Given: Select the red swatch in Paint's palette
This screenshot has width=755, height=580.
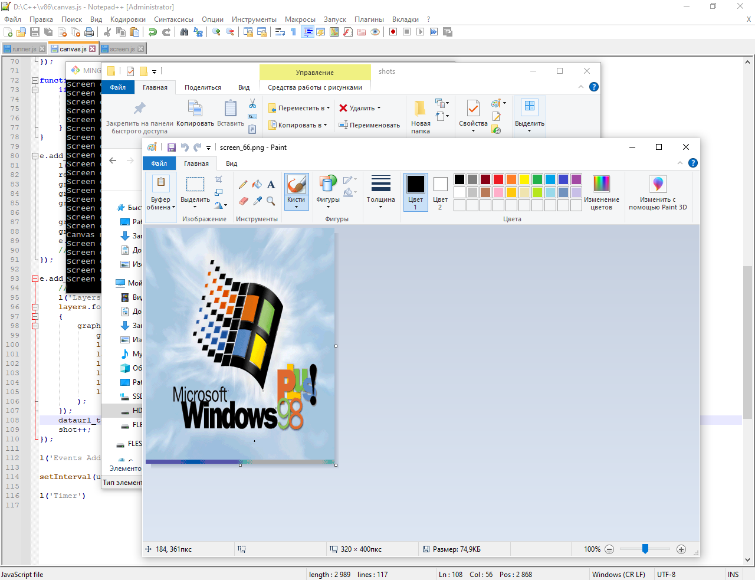Looking at the screenshot, I should pos(498,178).
